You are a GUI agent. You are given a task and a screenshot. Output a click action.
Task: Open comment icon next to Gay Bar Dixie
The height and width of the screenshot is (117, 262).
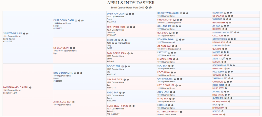point(128,80)
